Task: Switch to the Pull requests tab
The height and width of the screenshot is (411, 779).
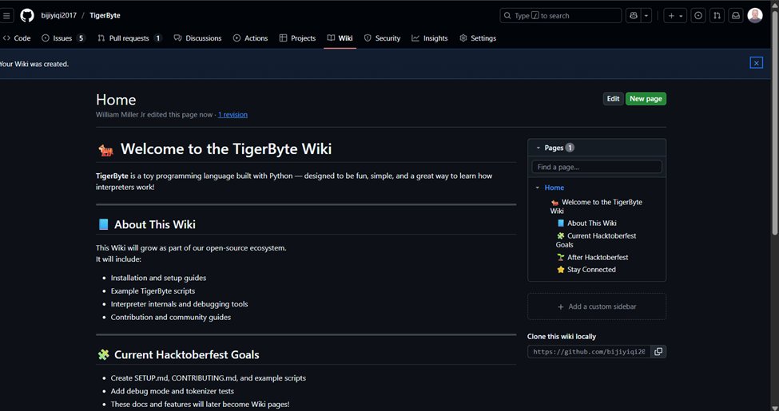Action: pos(129,38)
